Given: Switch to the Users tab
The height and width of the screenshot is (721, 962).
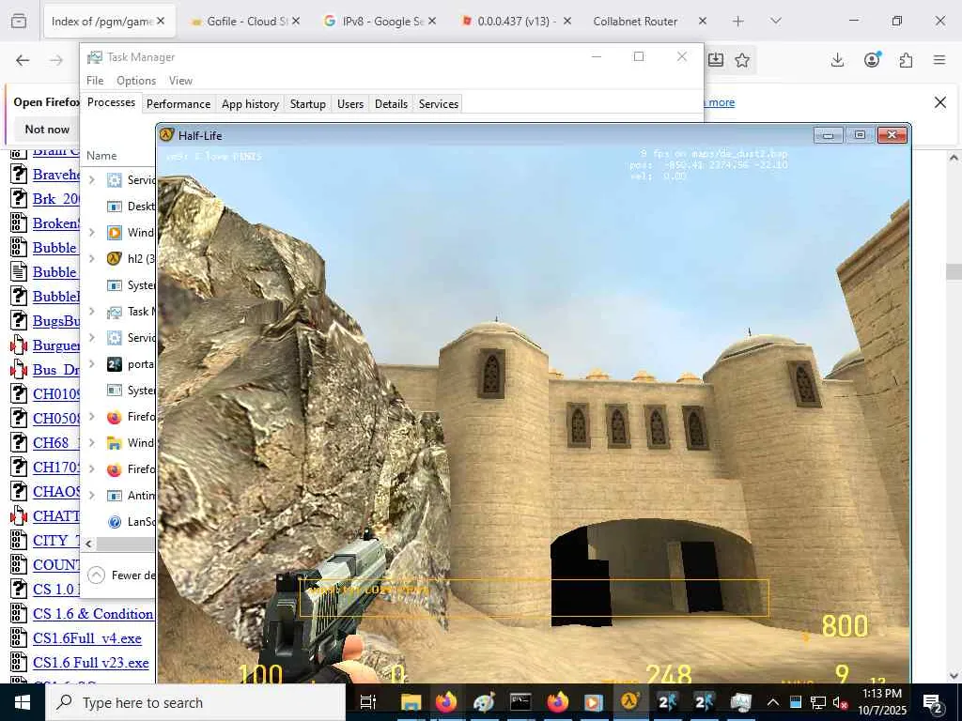Looking at the screenshot, I should pos(350,103).
